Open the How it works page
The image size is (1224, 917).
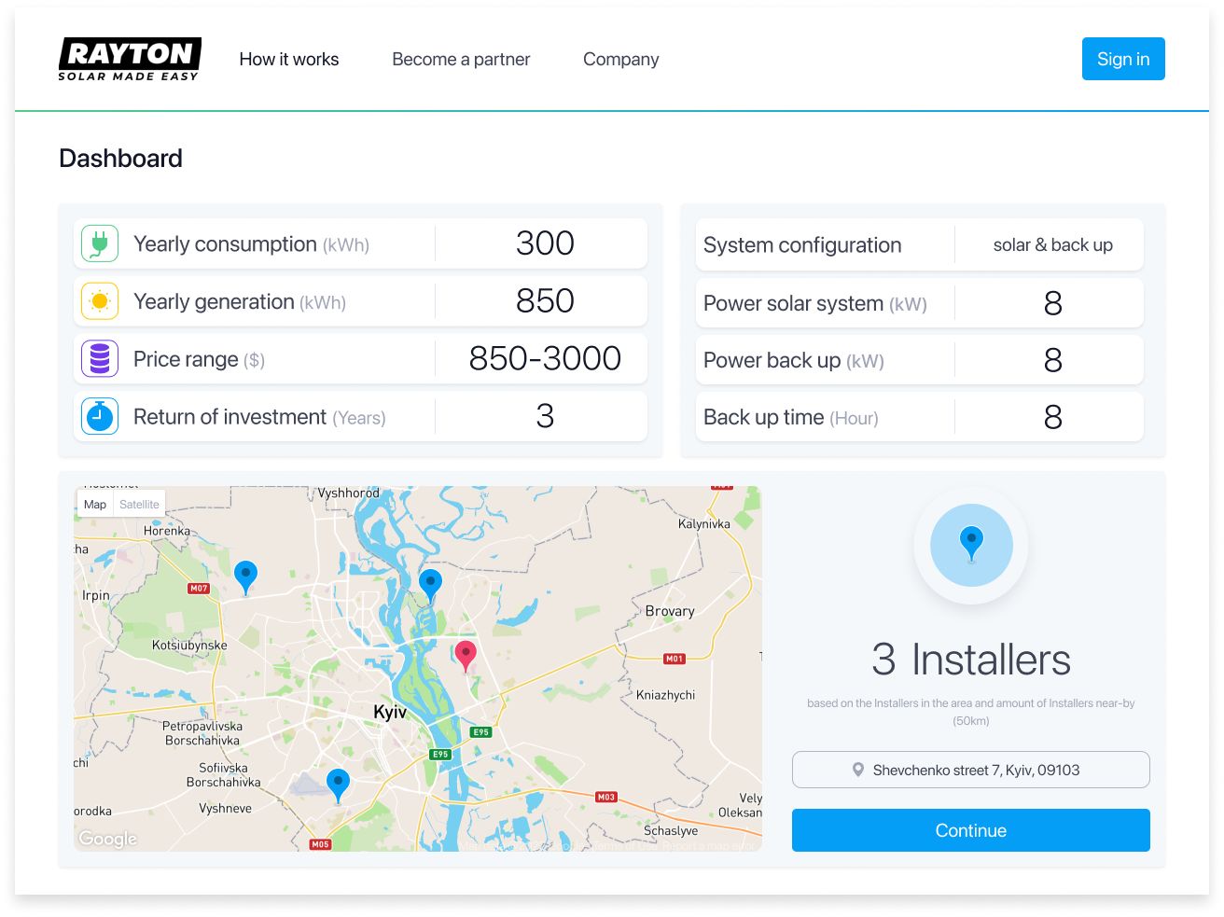(289, 59)
